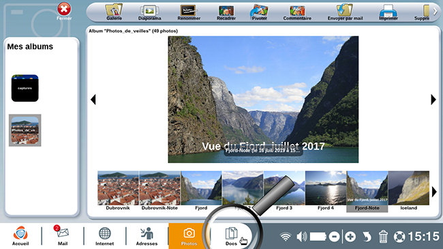Screen dimensions: 443x249
Task: Open the Galerie view
Action: [114, 12]
